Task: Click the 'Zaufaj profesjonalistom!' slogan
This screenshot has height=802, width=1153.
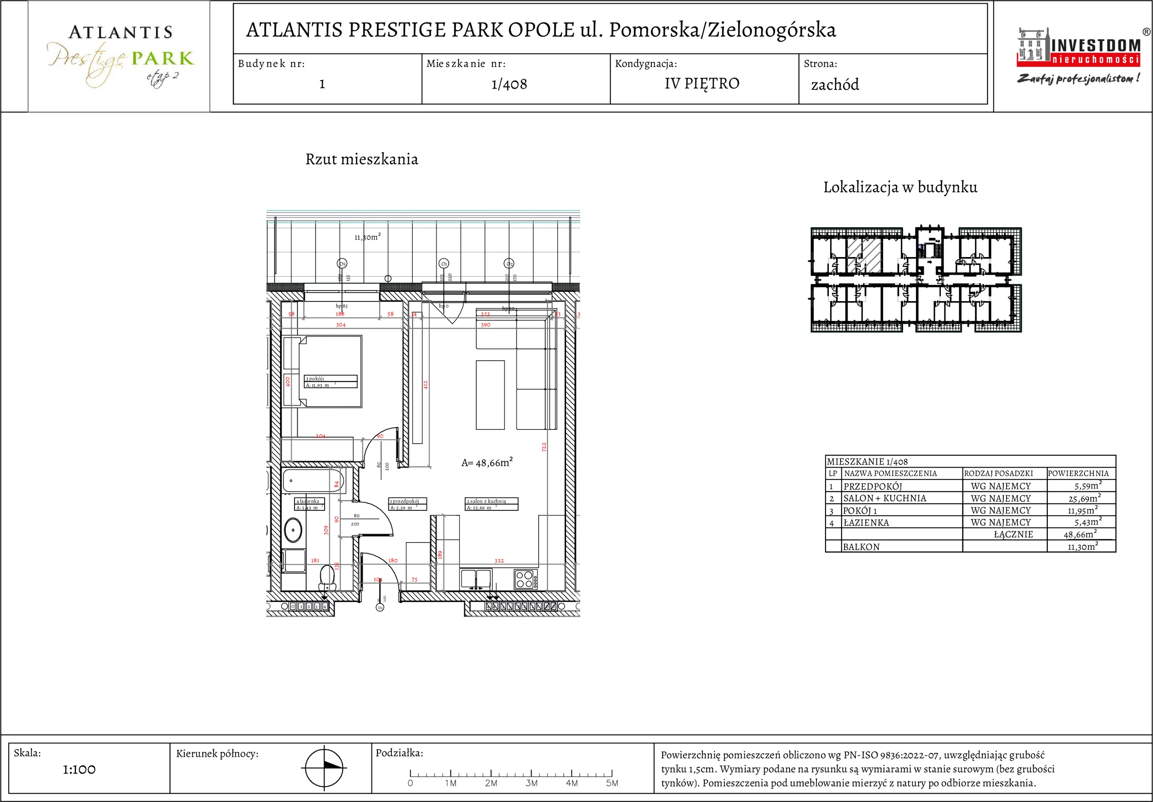Action: tap(1078, 78)
